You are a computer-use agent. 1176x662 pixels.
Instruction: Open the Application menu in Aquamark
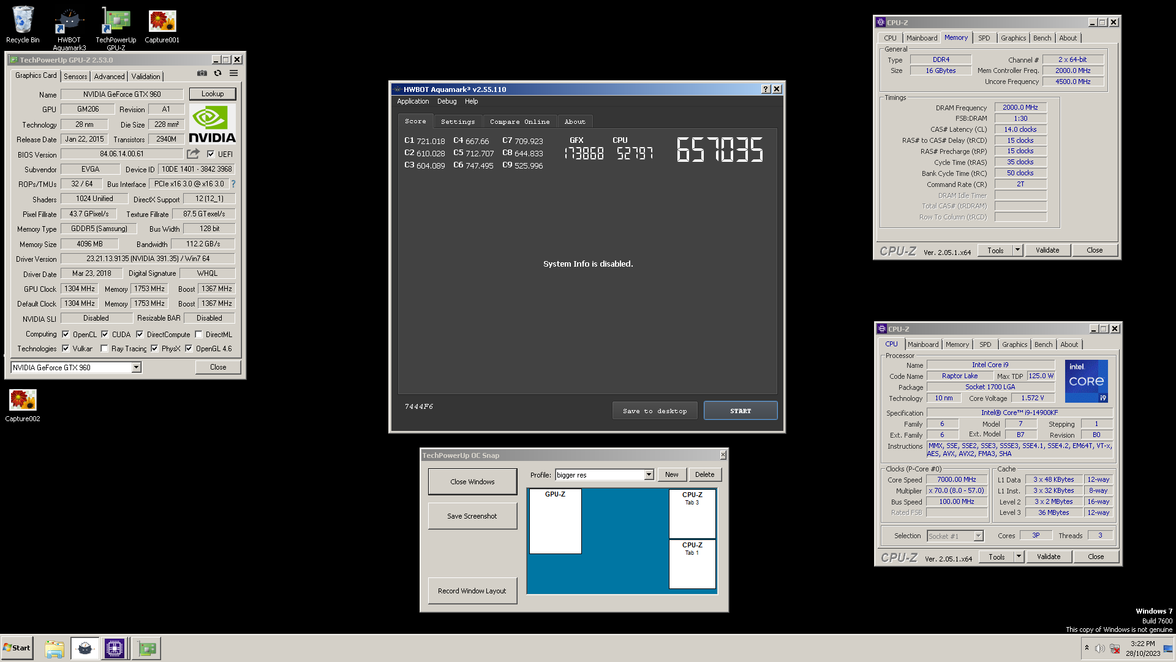pos(413,101)
